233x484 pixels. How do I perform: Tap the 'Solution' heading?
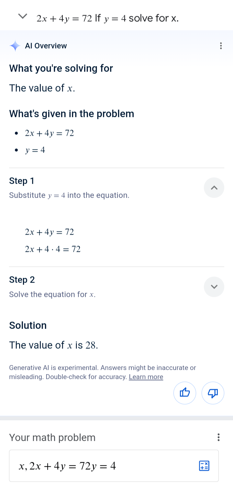coord(28,325)
